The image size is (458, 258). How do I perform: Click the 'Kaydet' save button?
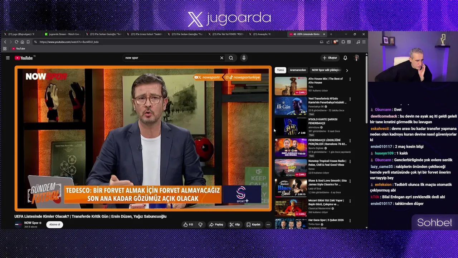click(x=253, y=224)
